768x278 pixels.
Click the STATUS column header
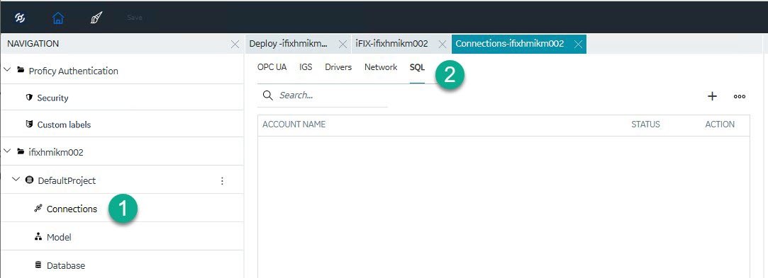coord(645,124)
